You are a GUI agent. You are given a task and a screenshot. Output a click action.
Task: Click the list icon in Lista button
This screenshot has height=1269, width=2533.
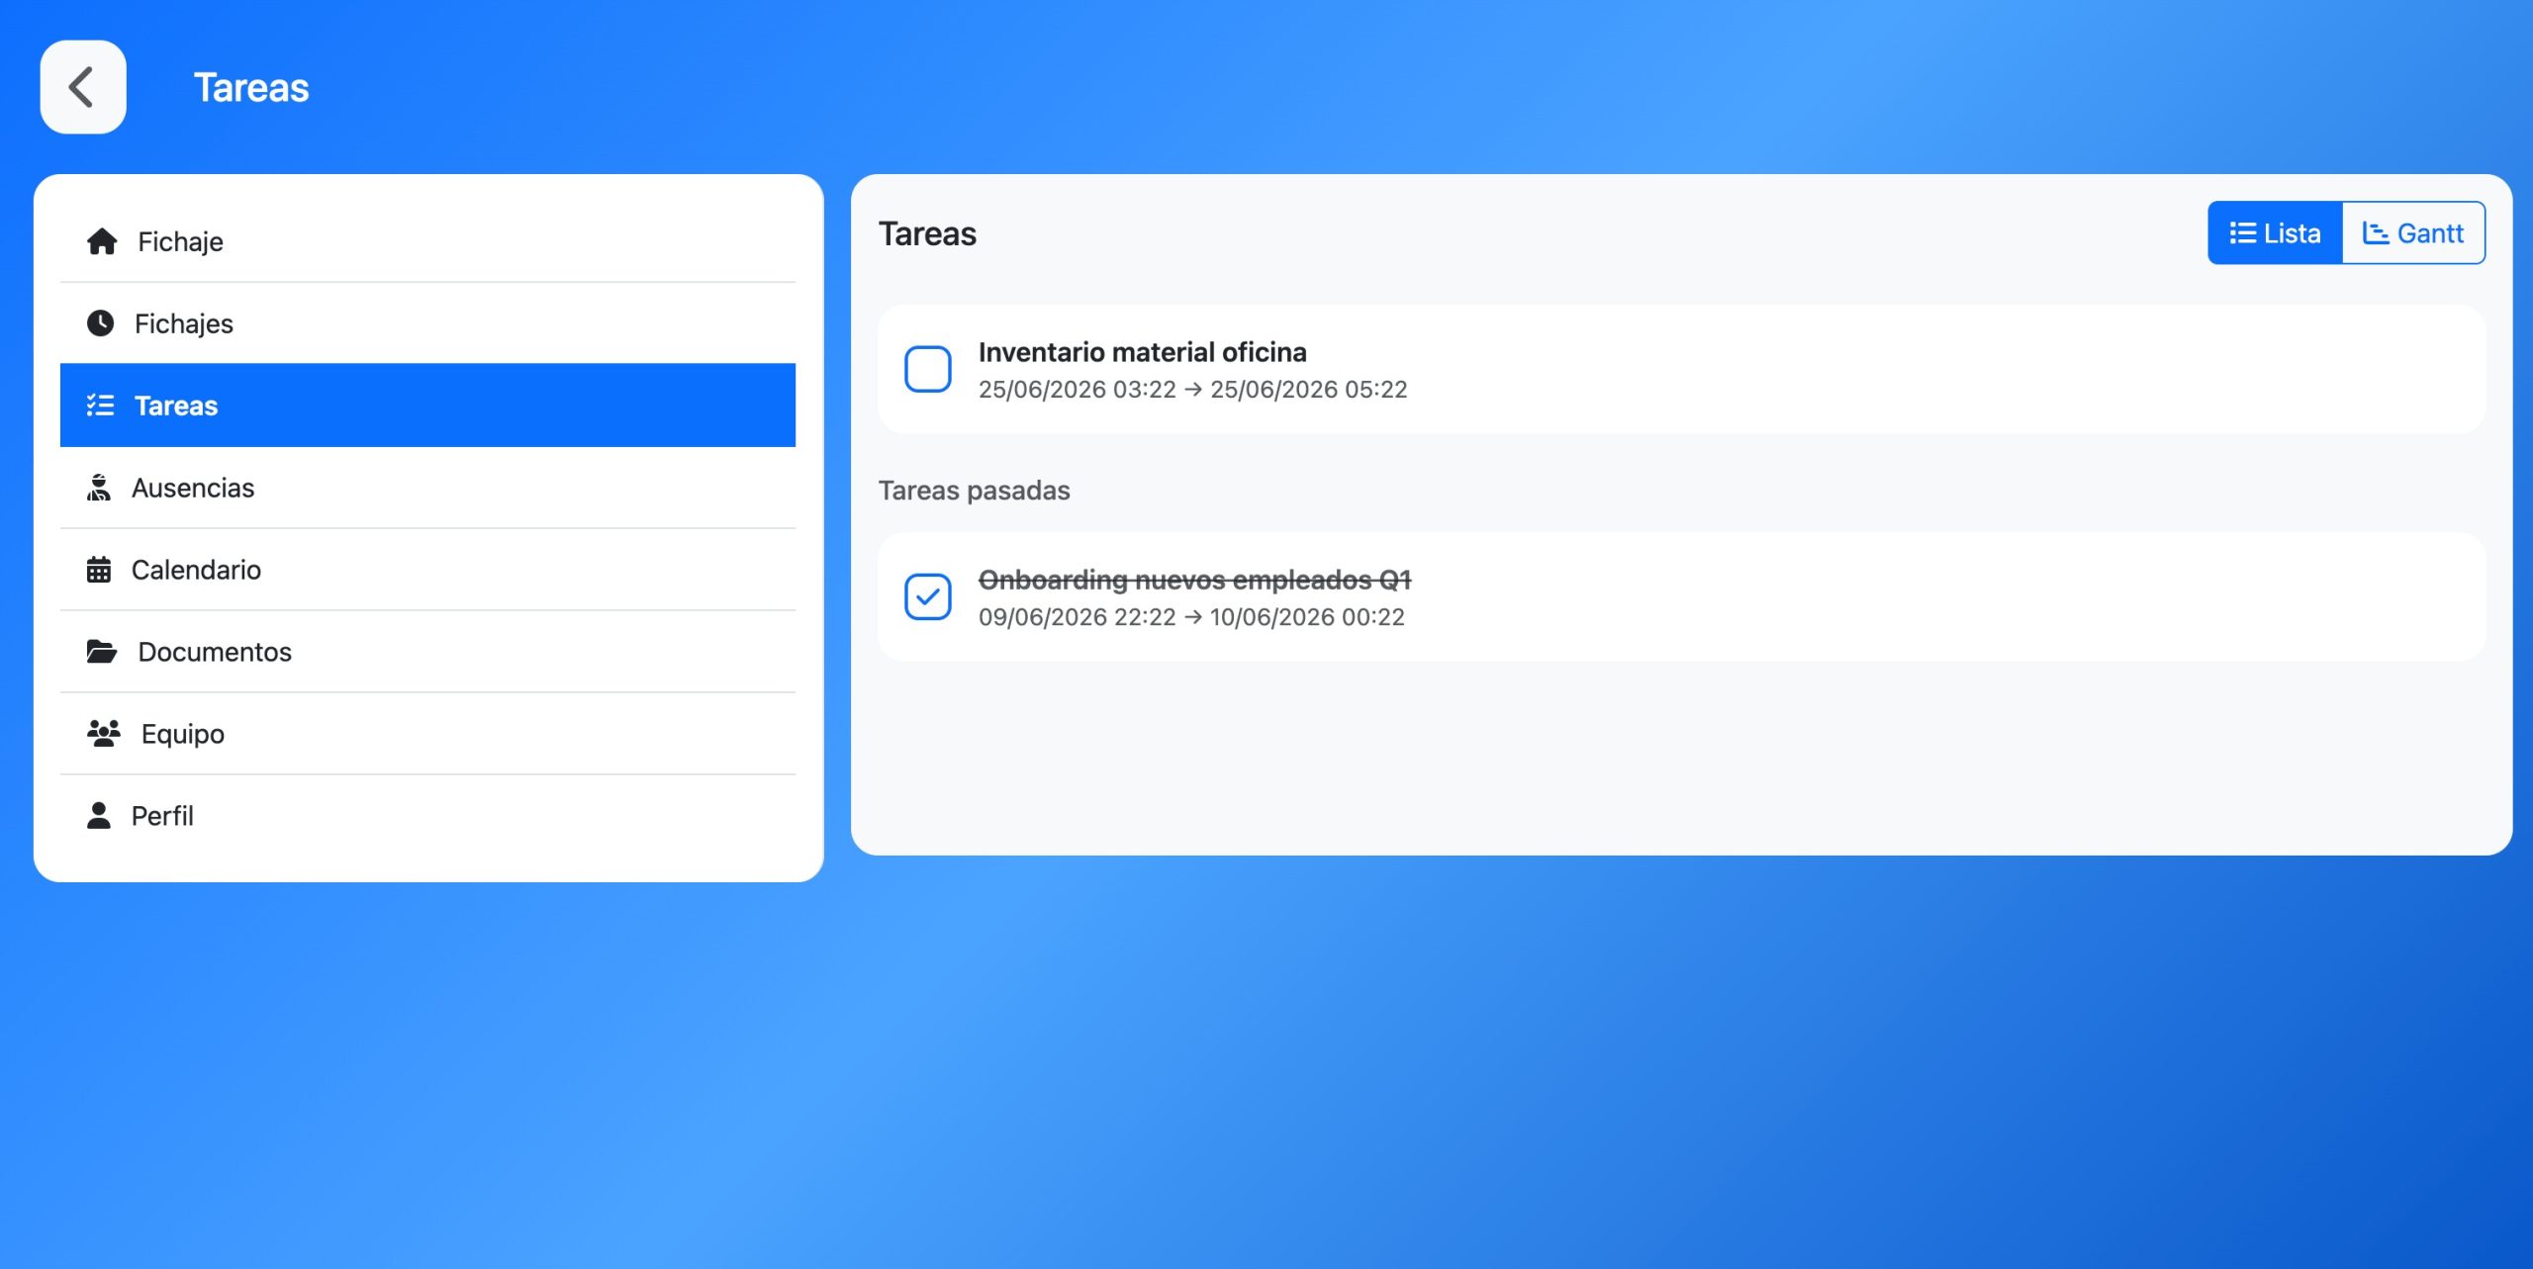(2242, 233)
